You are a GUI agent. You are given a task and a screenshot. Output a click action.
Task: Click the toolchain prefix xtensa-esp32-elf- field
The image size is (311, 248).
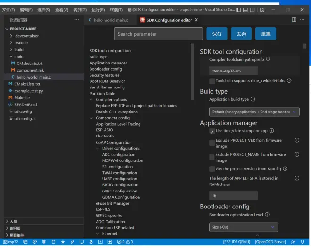click(233, 71)
